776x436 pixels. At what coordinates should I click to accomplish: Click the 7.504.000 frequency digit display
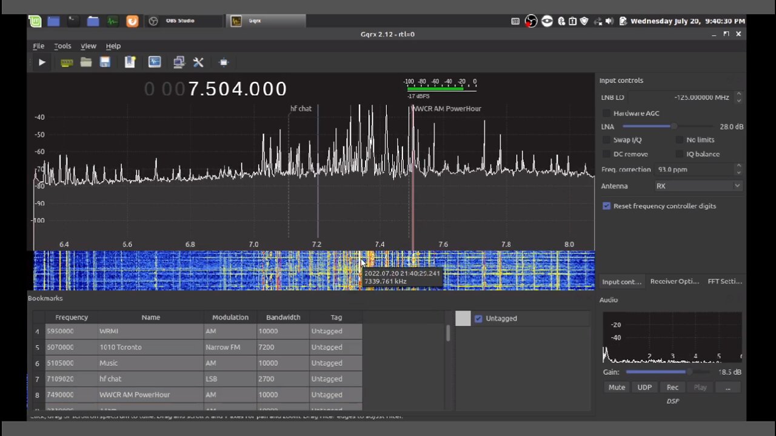215,89
